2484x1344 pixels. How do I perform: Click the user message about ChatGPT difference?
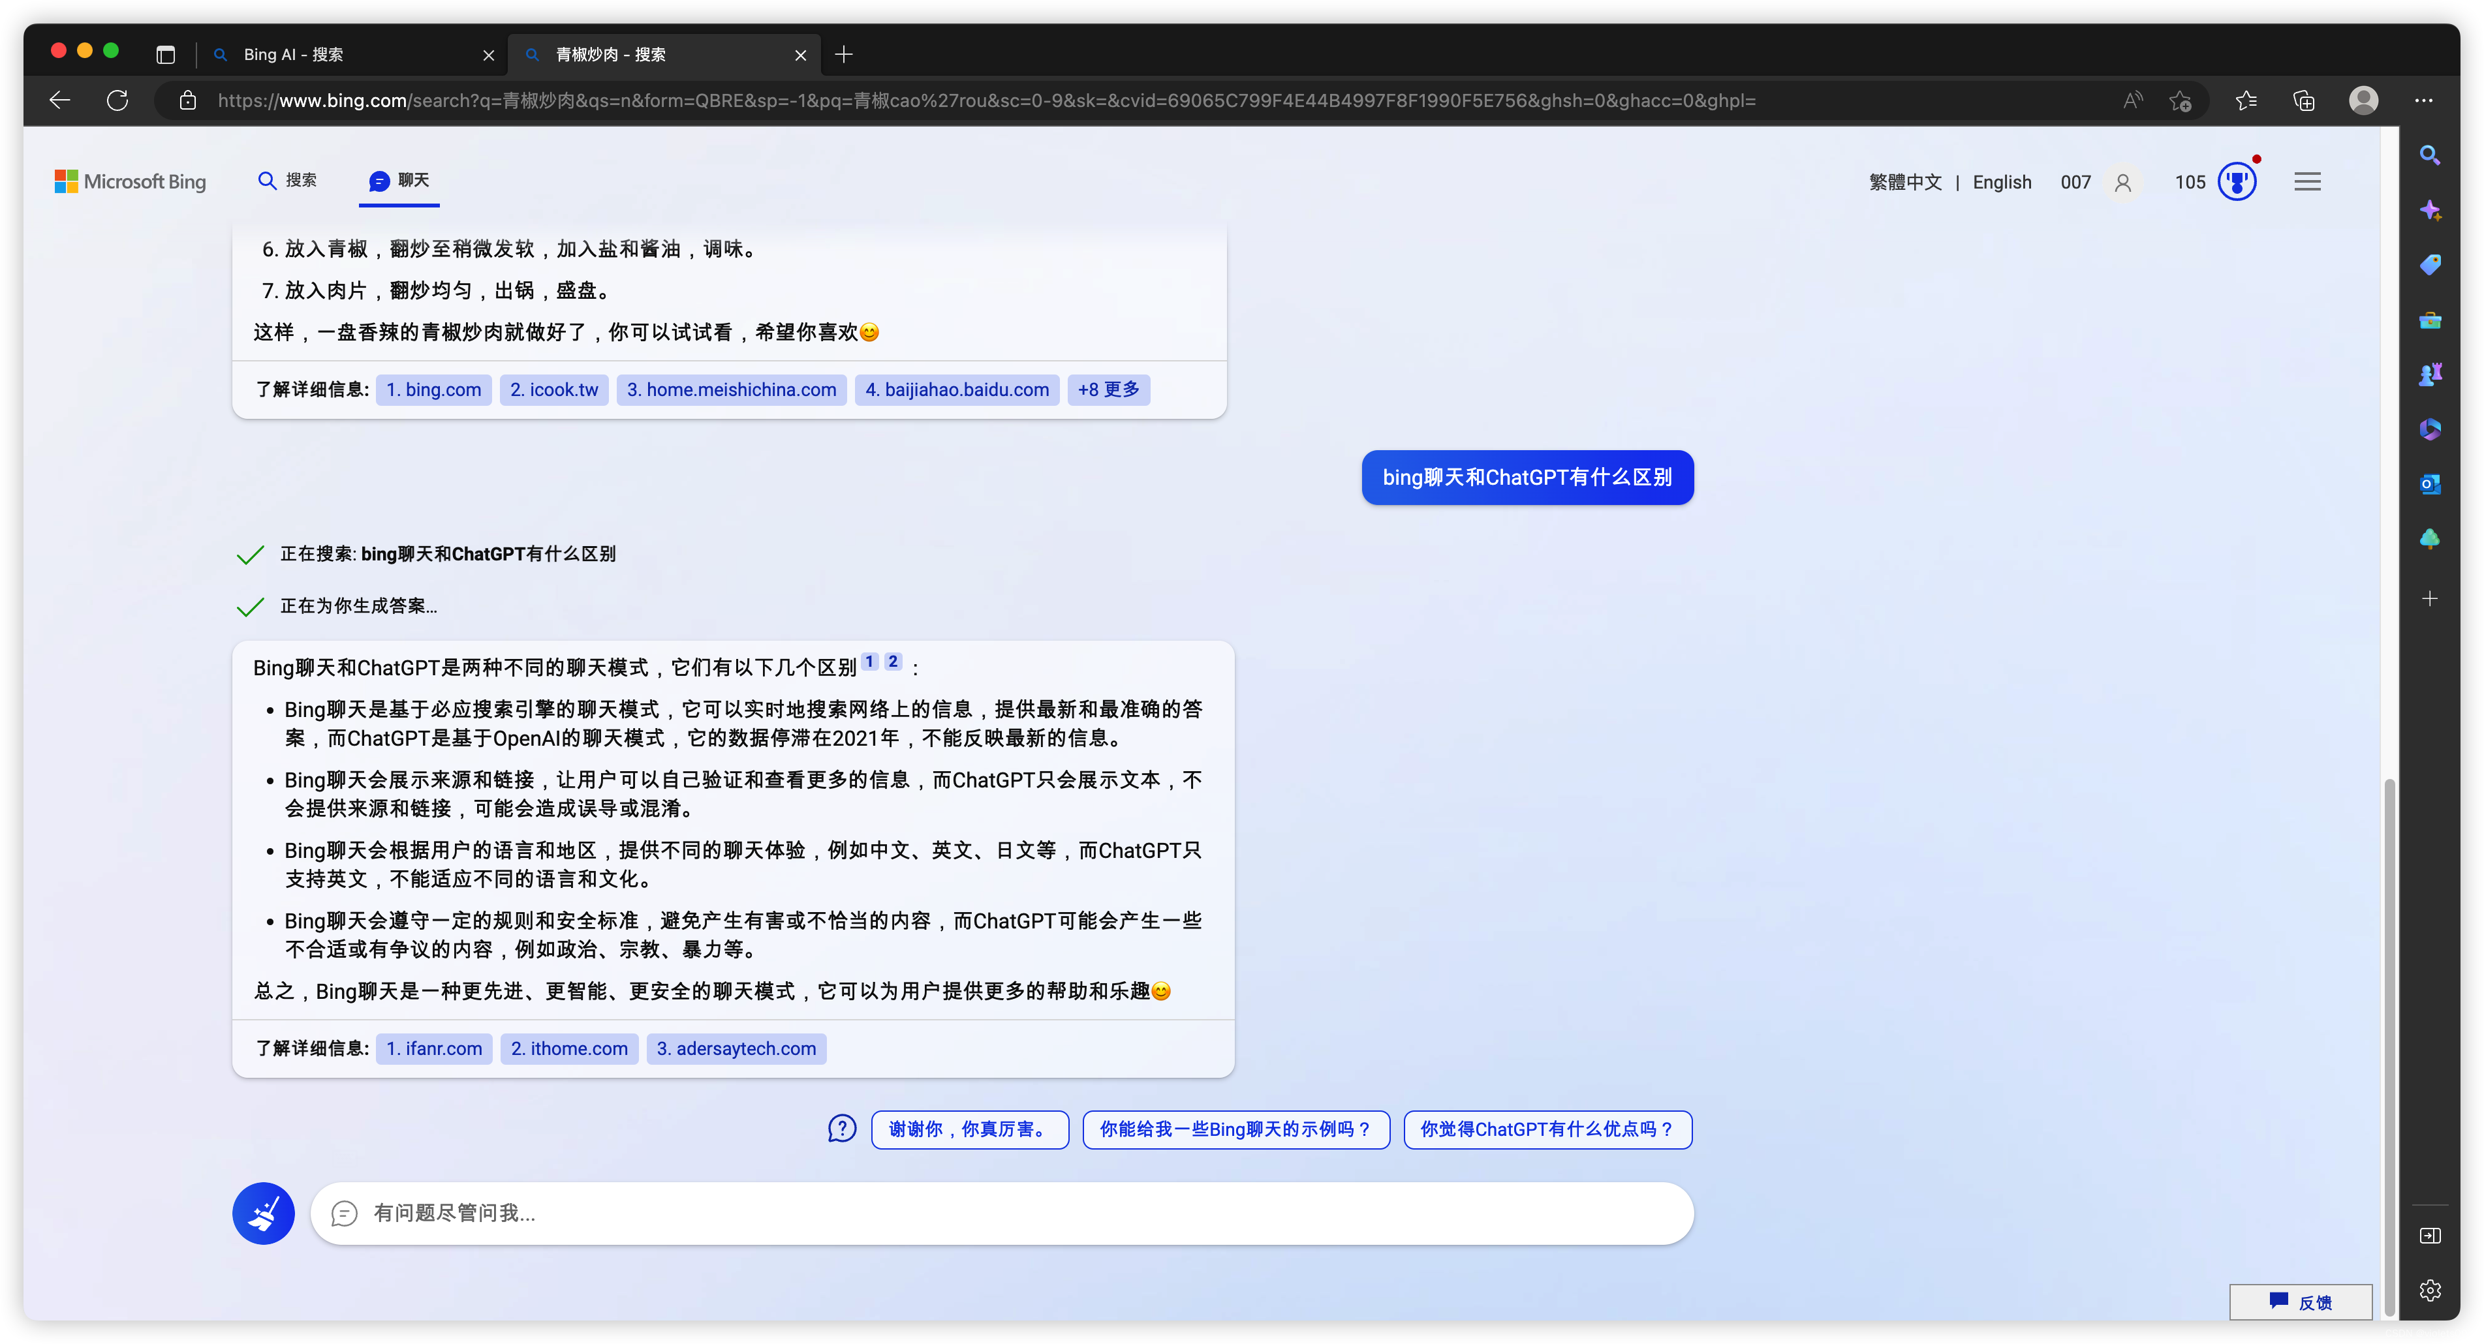tap(1527, 477)
